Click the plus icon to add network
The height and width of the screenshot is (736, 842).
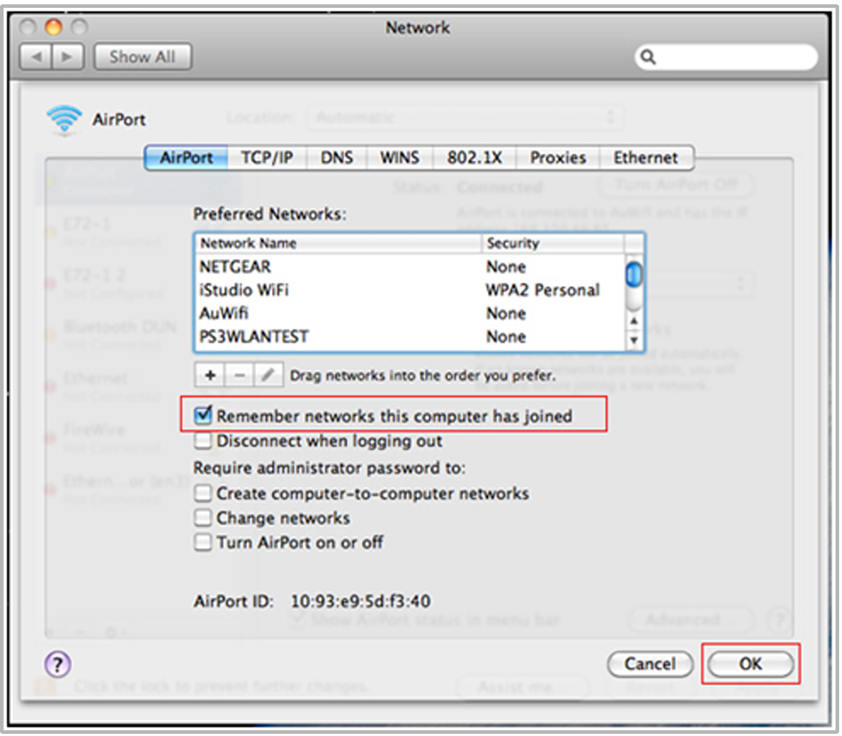[210, 375]
